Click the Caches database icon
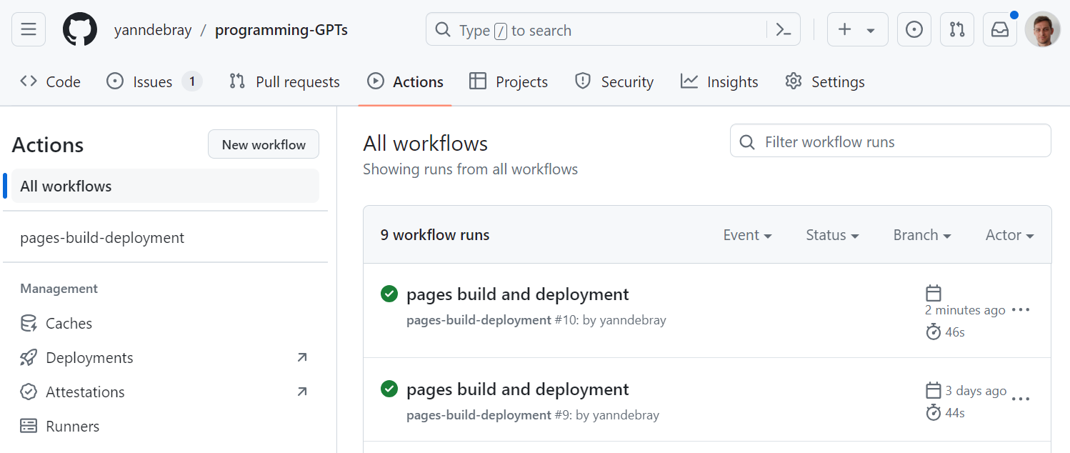 pyautogui.click(x=29, y=323)
